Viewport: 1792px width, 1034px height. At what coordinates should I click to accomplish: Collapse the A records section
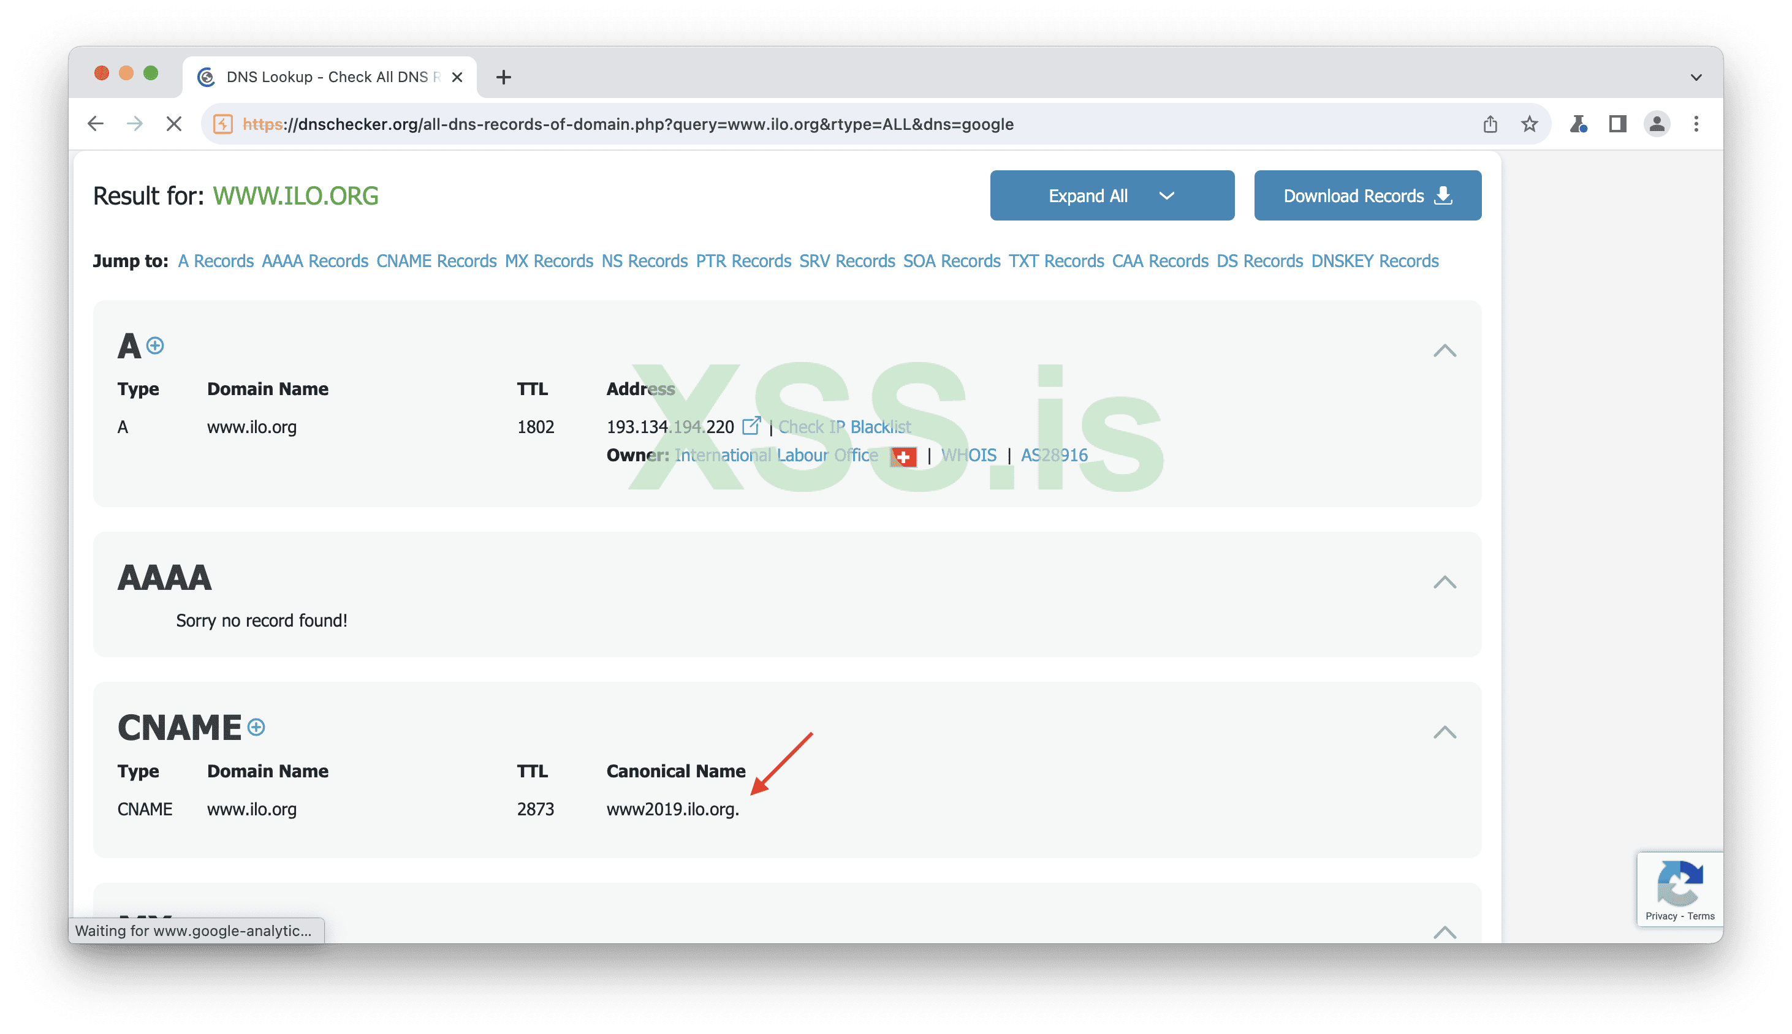(x=1444, y=351)
